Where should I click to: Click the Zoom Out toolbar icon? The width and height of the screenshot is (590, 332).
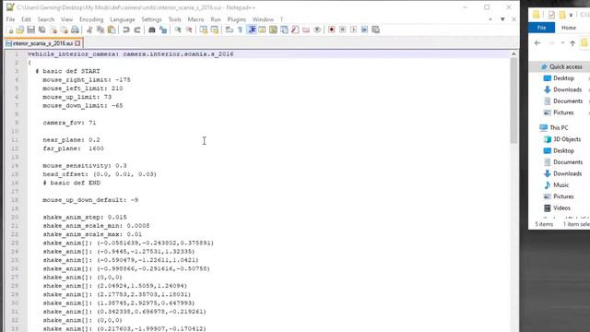click(x=189, y=30)
